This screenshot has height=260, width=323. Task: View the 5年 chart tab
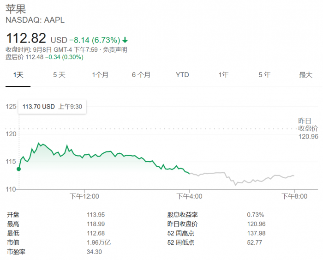point(264,75)
